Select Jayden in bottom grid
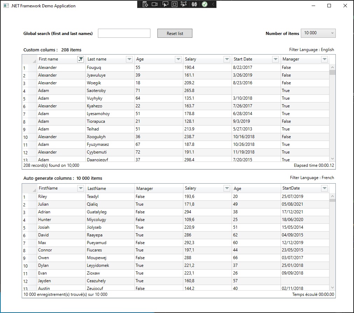Viewport: 354px width, 313px height. (61, 281)
